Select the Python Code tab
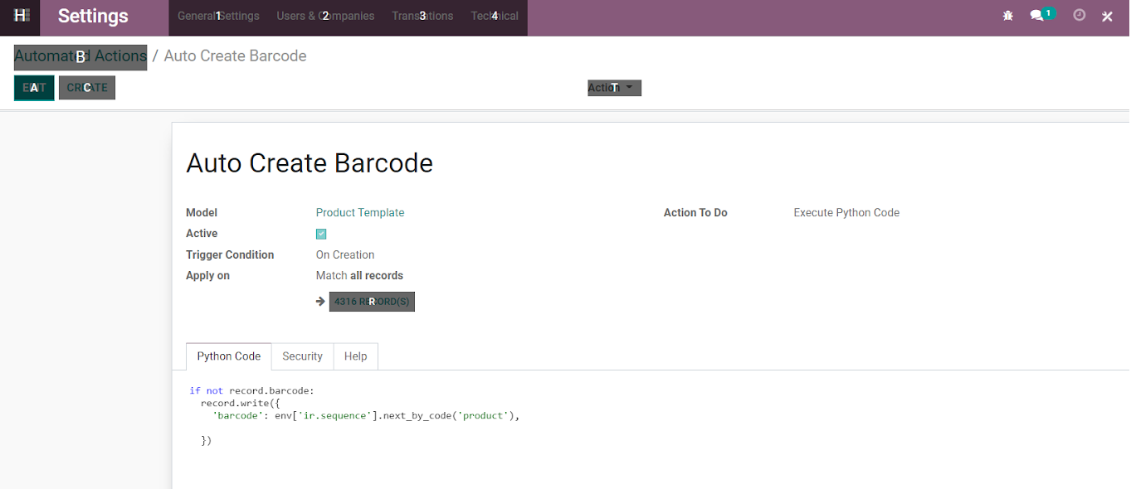 (x=228, y=356)
